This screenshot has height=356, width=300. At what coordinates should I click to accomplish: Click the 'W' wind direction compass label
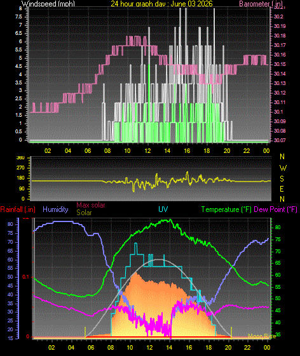(x=283, y=168)
